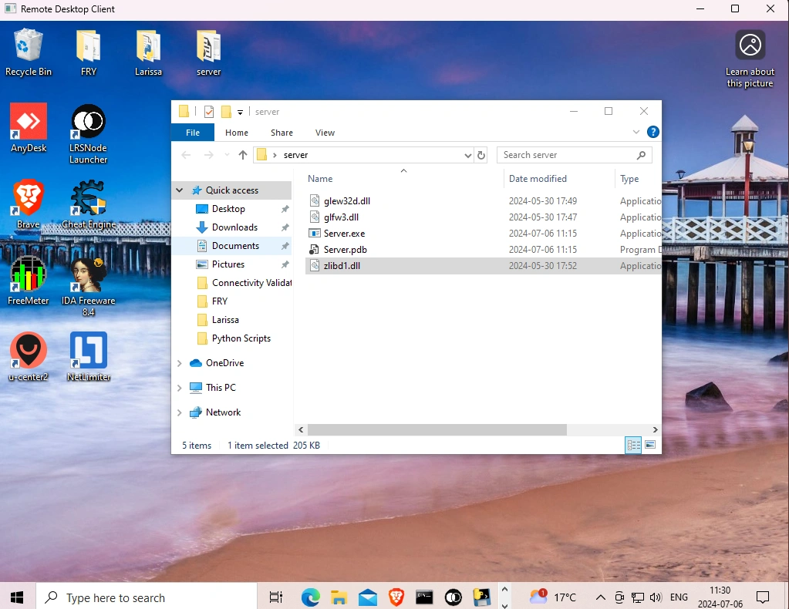Click the horizontal scrollbar in file list
Screen dimensions: 789x609
(437, 429)
